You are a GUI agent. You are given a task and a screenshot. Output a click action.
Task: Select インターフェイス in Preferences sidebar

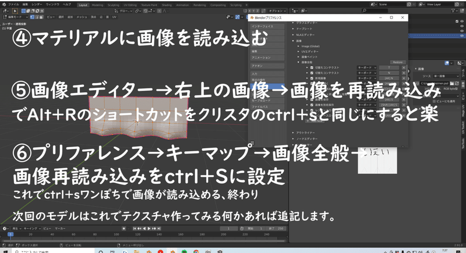click(267, 26)
